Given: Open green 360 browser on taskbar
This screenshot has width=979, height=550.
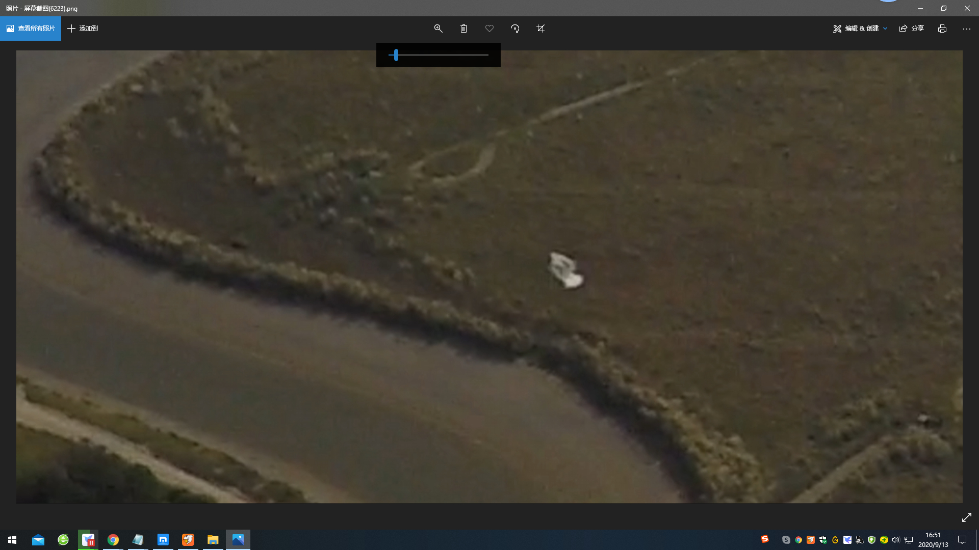Looking at the screenshot, I should [63, 540].
